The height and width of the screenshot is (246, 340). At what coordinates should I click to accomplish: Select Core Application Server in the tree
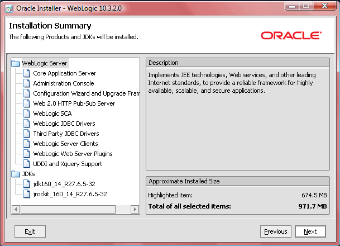[65, 73]
